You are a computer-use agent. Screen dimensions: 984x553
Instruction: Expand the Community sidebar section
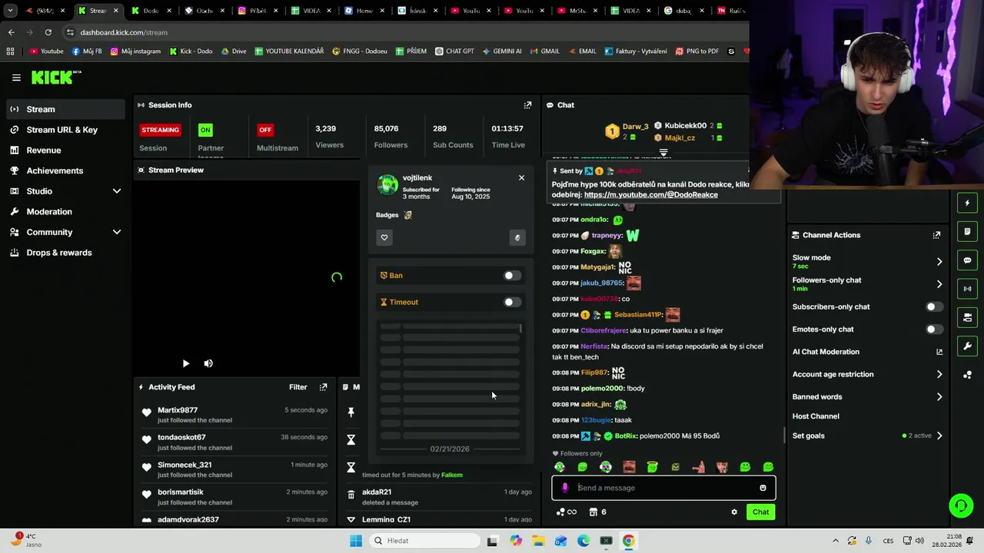pyautogui.click(x=117, y=232)
